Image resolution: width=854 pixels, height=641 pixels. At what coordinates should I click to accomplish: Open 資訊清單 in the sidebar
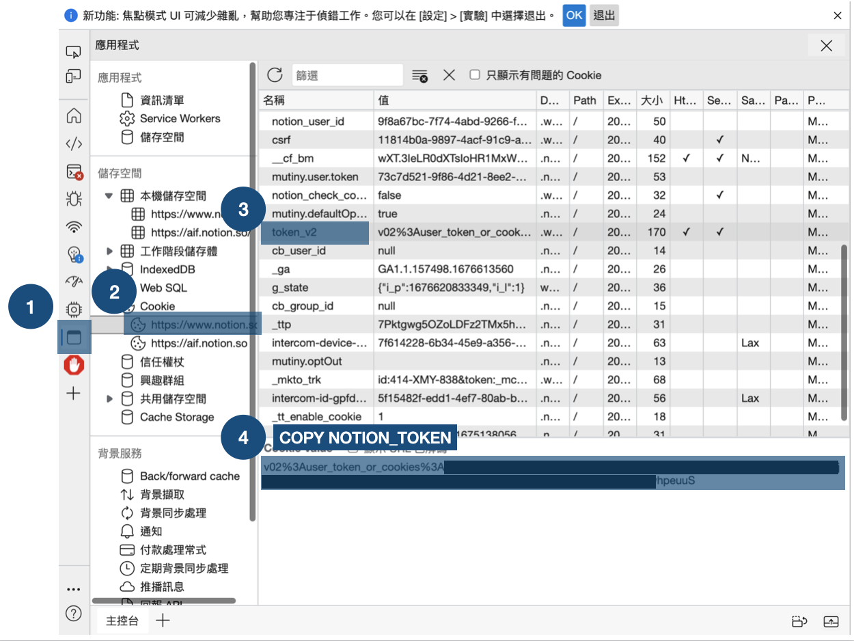point(162,100)
